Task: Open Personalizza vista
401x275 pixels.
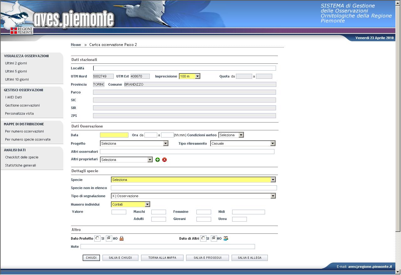Action: [19, 113]
